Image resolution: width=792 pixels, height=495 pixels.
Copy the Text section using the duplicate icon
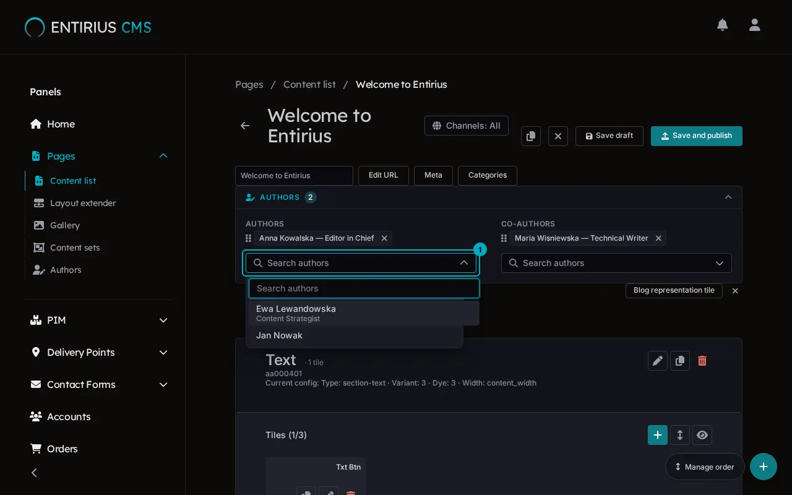point(680,361)
